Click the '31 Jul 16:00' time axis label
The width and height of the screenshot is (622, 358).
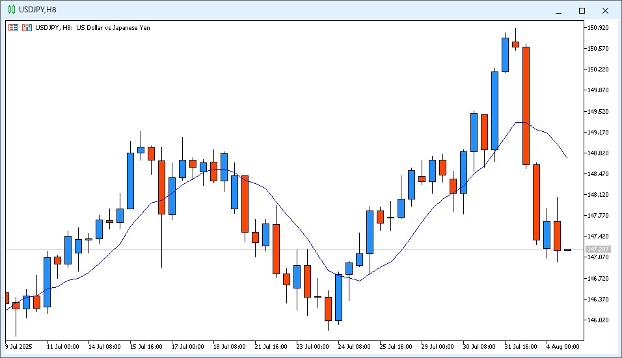(x=521, y=346)
